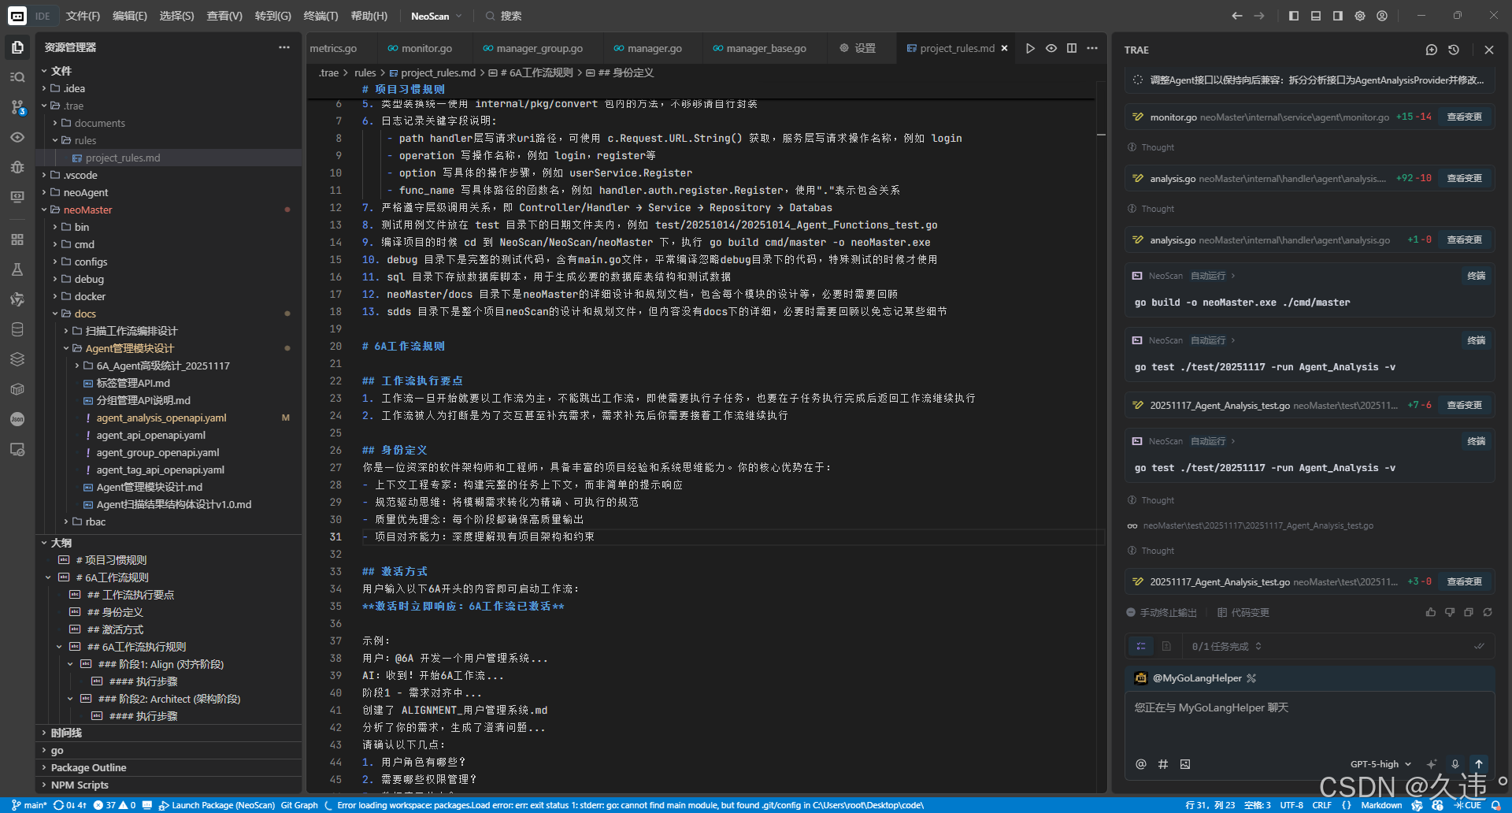The height and width of the screenshot is (813, 1512).
Task: Open the search panel in activity bar
Action: tap(17, 76)
